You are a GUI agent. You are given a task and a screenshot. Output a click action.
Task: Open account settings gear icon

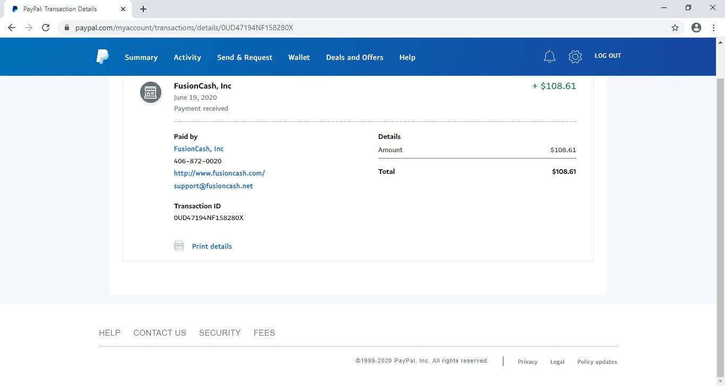(575, 57)
